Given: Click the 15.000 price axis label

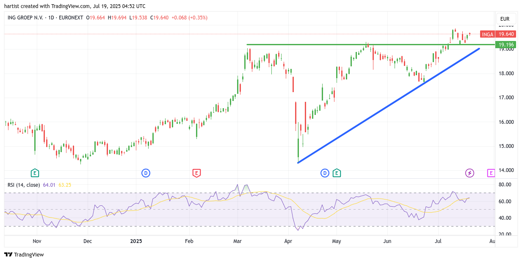Looking at the screenshot, I should point(506,146).
